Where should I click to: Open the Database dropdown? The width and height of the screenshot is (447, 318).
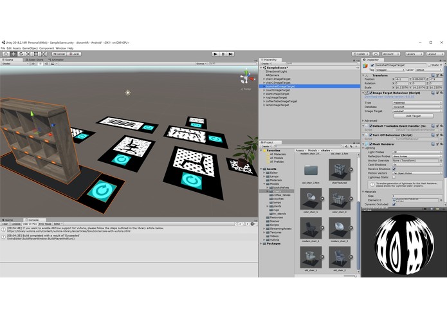tap(417, 107)
